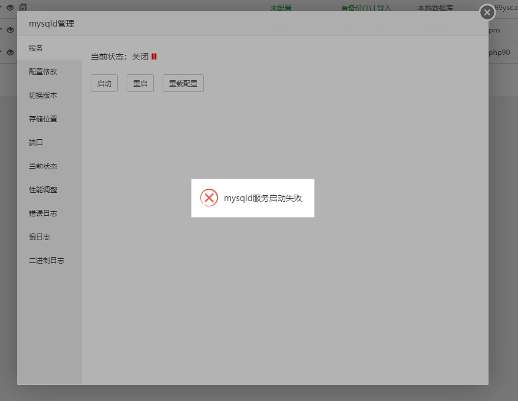View the 慢日志 tab

(x=50, y=236)
